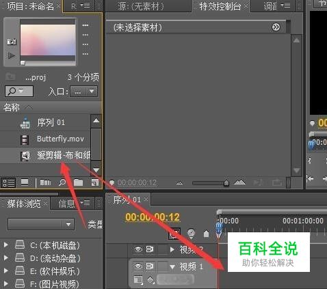Expand the C: (本机磁盘) drive
Image resolution: width=327 pixels, height=289 pixels.
[x=6, y=245]
